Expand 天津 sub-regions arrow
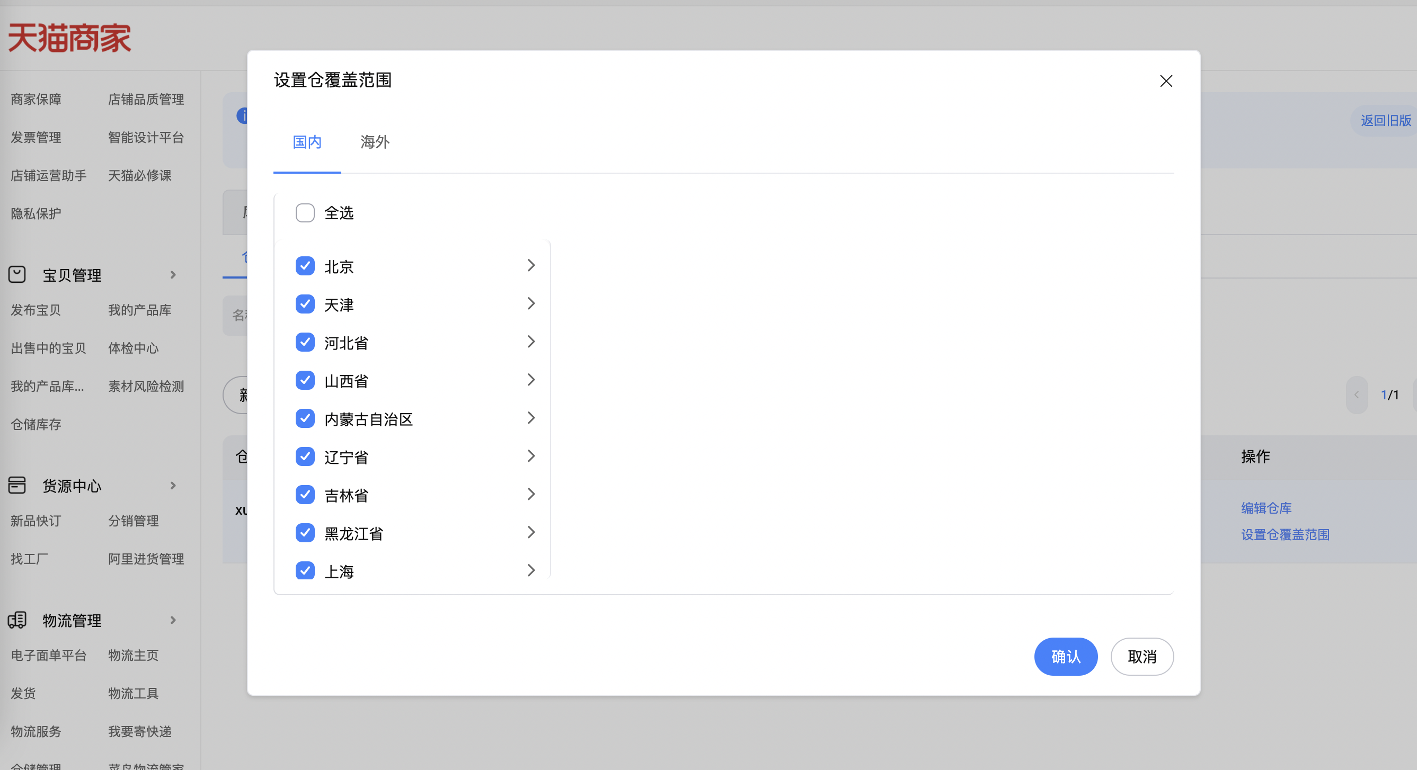 pos(531,303)
